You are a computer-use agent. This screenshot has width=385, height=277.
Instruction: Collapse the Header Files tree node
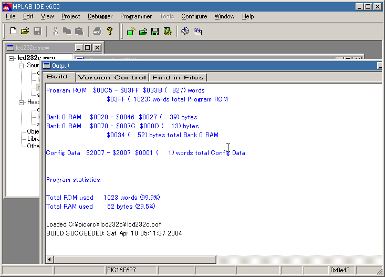coord(22,102)
